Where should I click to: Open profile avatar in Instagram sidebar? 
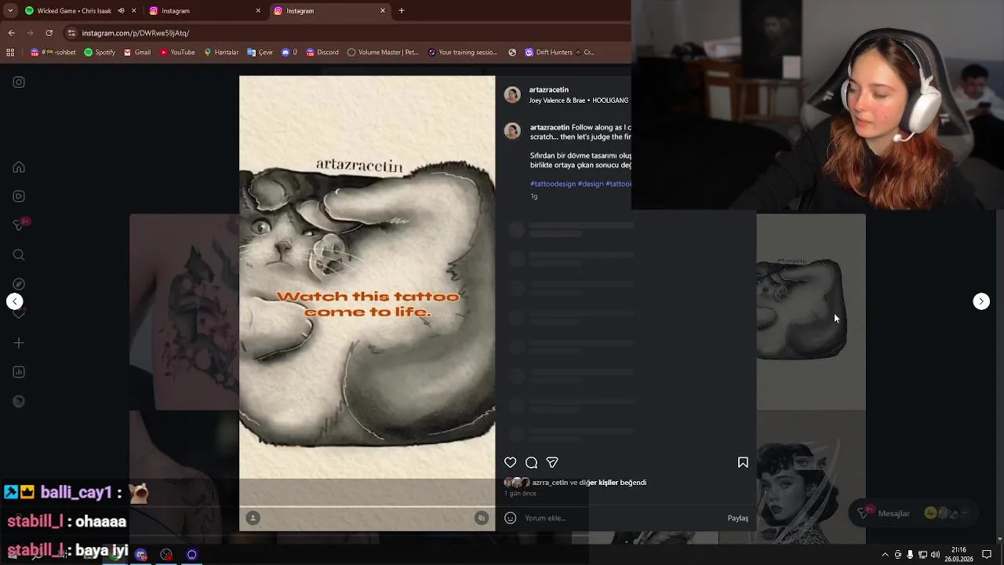(x=19, y=401)
